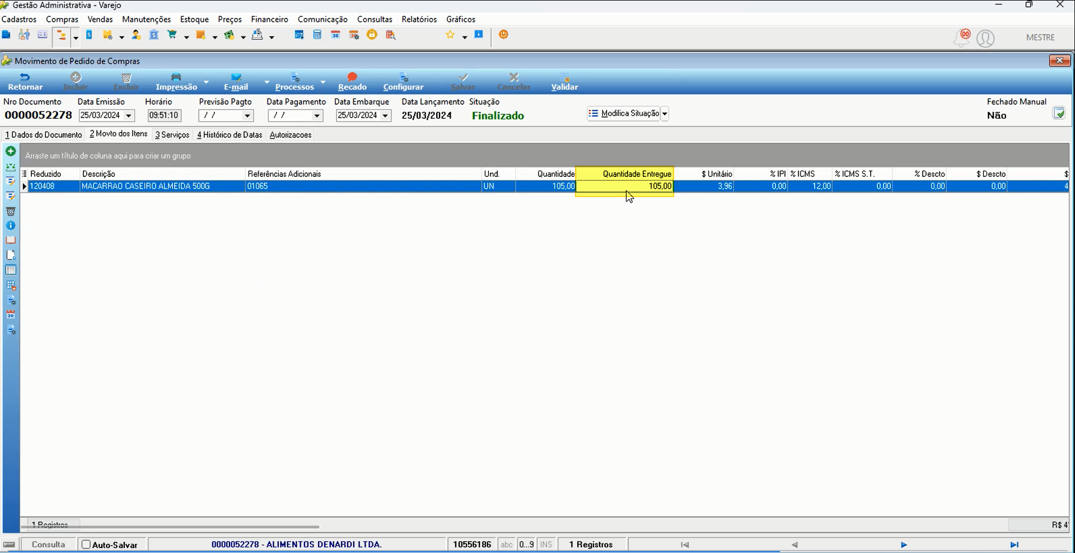
Task: Click the notification bell icon
Action: pos(962,38)
